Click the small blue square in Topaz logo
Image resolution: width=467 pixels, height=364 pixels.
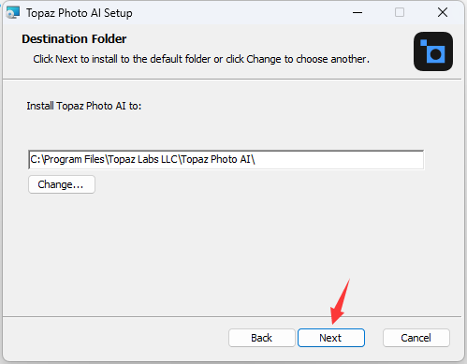coord(423,43)
